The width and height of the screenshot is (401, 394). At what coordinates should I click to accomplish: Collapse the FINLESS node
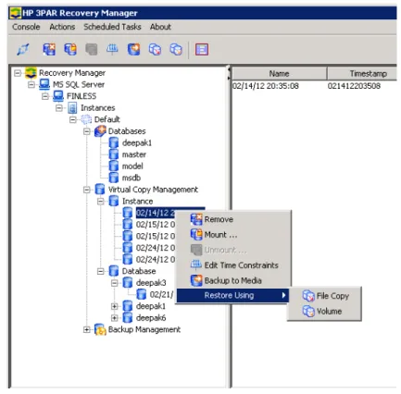[45, 96]
